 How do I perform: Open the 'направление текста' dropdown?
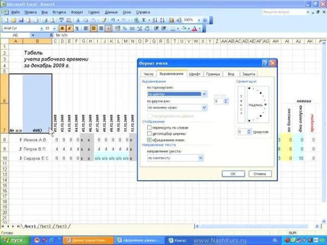click(x=201, y=158)
